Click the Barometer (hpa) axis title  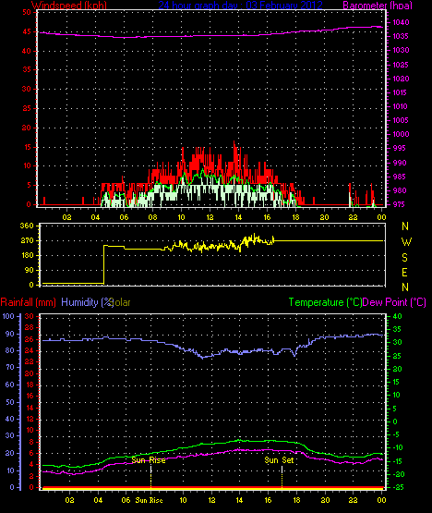pyautogui.click(x=378, y=6)
